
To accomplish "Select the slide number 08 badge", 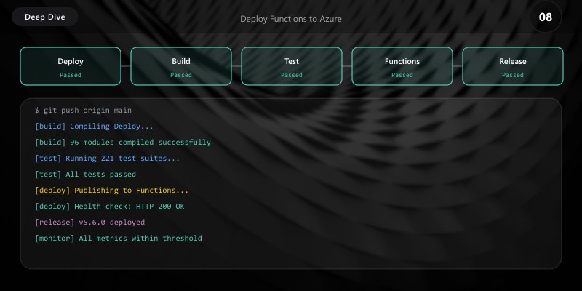I will [545, 17].
